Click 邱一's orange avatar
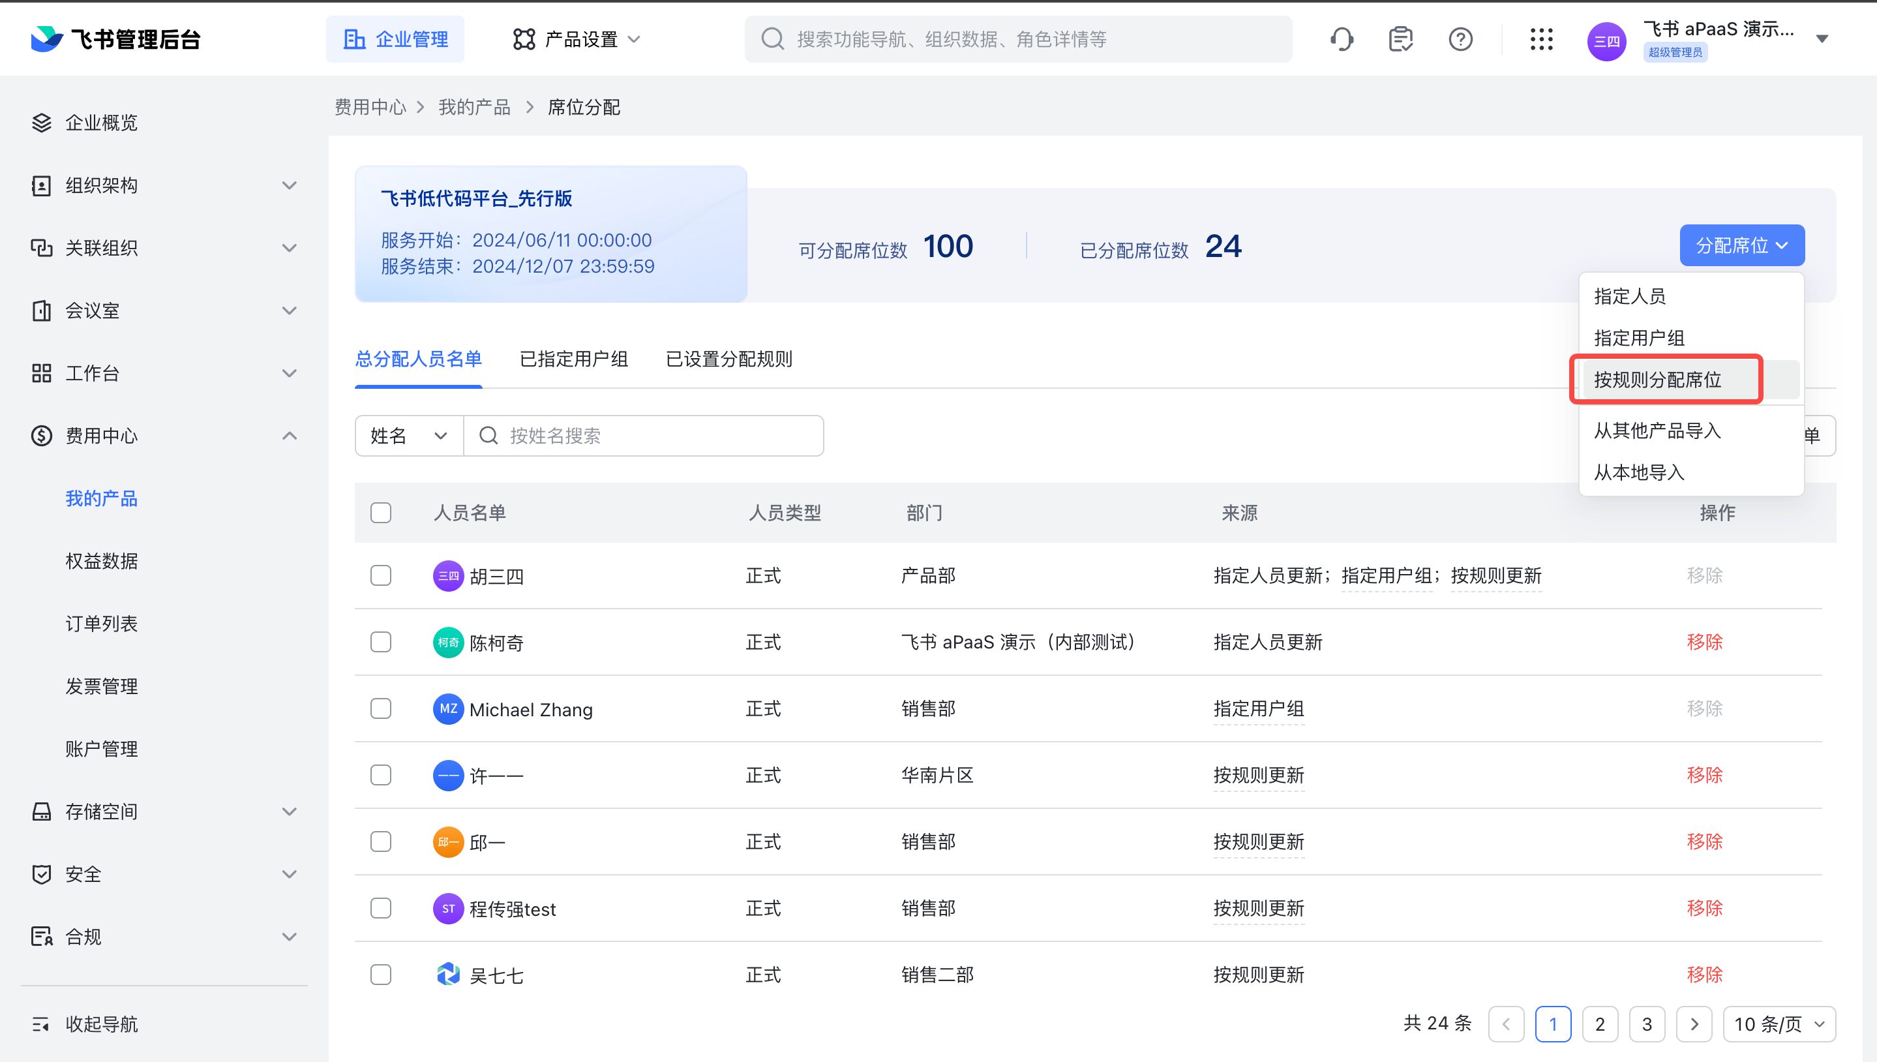Image resolution: width=1877 pixels, height=1062 pixels. click(449, 842)
